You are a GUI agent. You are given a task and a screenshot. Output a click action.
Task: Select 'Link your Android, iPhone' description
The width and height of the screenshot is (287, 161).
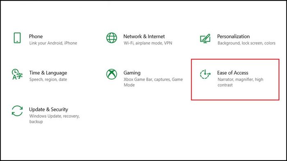[x=53, y=43]
